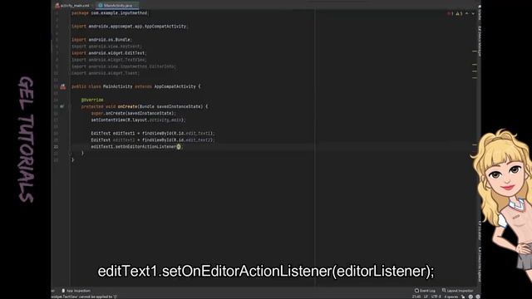Open the Layout Inspector tool window
The height and width of the screenshot is (299, 532).
click(457, 291)
